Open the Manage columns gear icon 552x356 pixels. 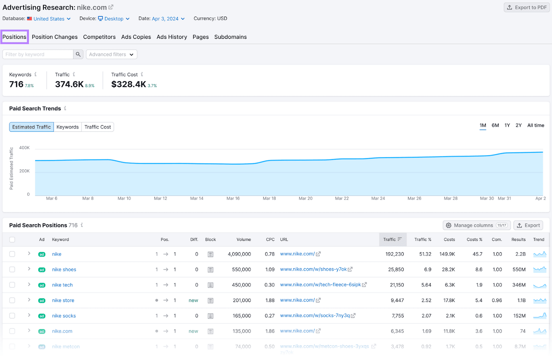448,225
